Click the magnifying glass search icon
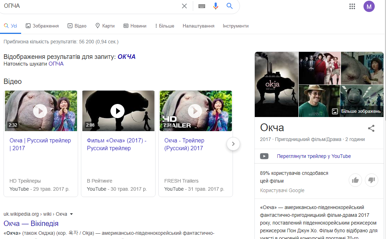The width and height of the screenshot is (386, 239). [x=230, y=6]
